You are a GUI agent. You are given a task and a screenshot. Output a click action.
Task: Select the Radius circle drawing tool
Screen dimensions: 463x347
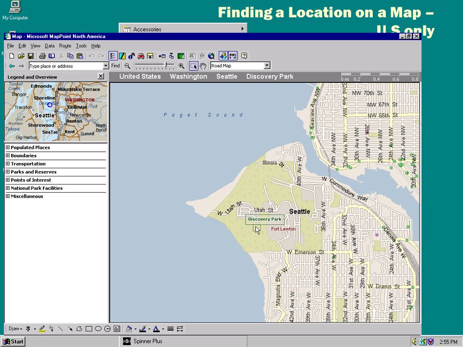(108, 329)
